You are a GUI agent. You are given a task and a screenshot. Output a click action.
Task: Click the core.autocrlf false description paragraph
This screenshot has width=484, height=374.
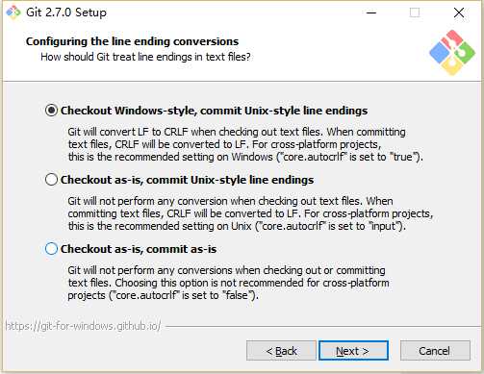(228, 283)
